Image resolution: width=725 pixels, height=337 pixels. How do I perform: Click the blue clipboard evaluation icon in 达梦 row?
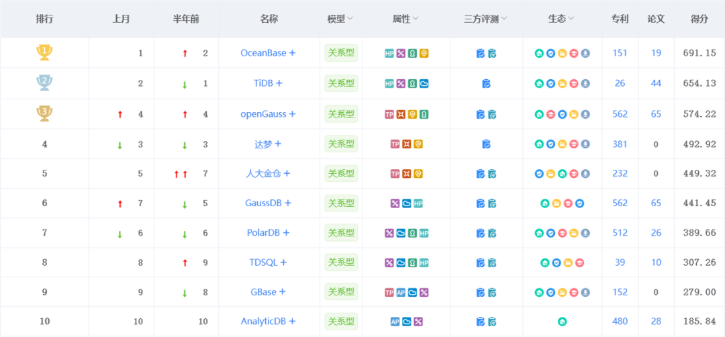486,144
